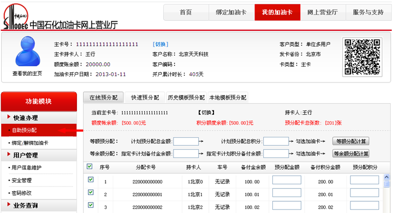The image size is (393, 213).
Task: Click the 持卡人 column header
Action: click(194, 167)
